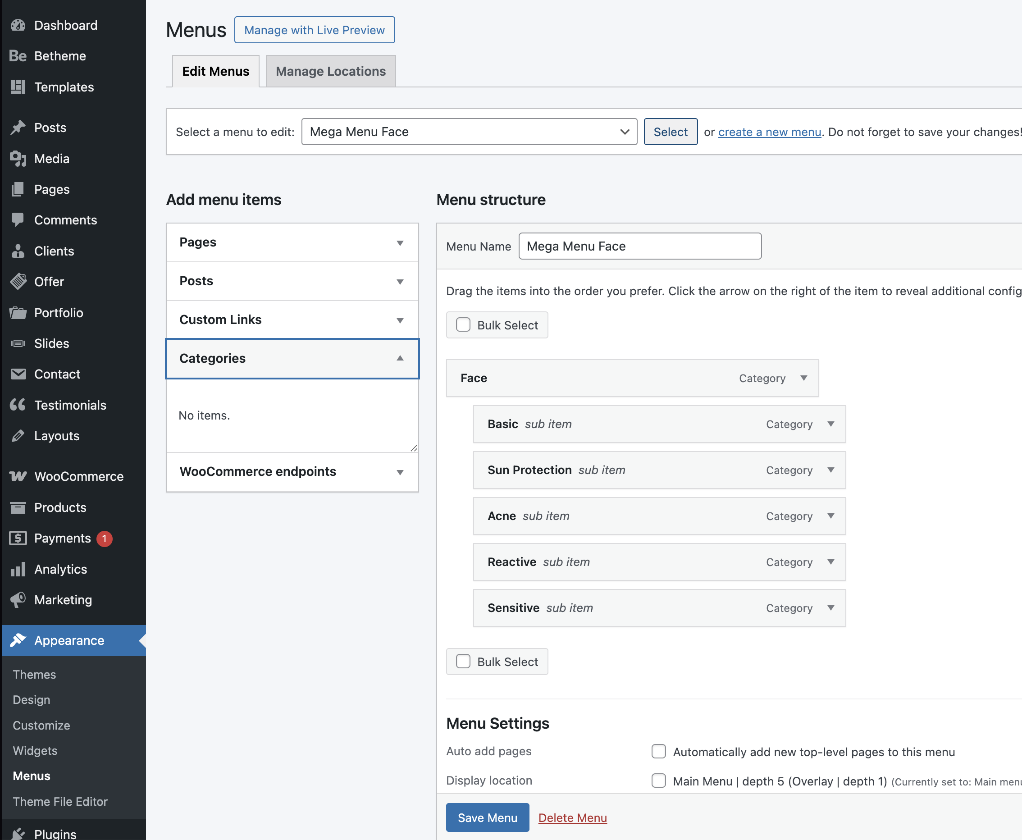Check Main Menu display location box
This screenshot has height=840, width=1022.
pos(658,781)
